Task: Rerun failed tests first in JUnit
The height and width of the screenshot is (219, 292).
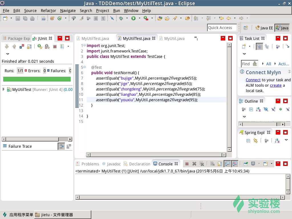Action: pos(47,46)
